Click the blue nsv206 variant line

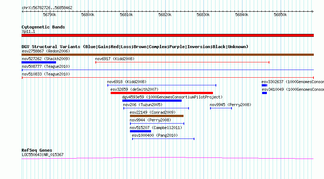pos(156,108)
